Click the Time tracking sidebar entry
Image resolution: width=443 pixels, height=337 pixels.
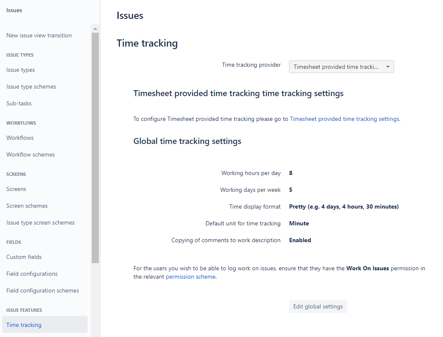point(24,325)
